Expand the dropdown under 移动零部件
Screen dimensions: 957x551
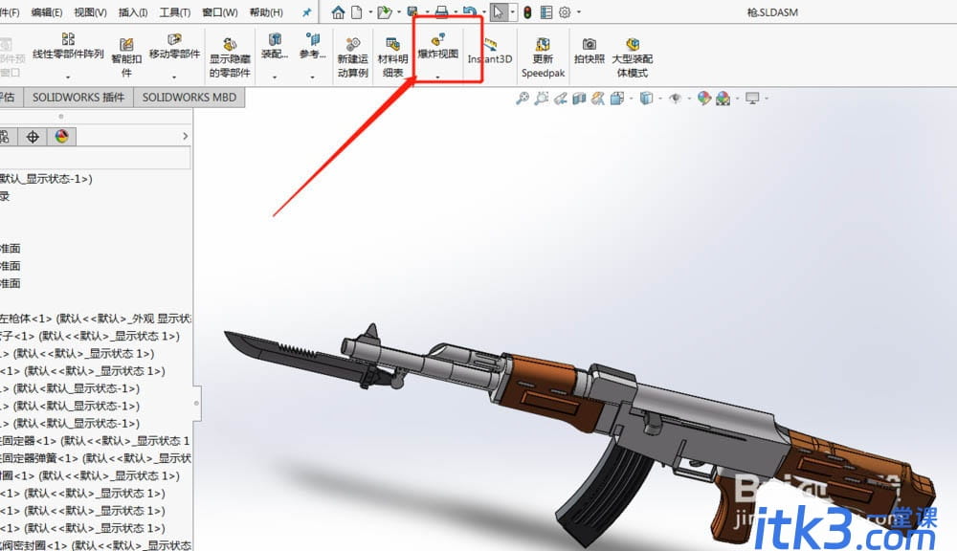coord(174,77)
